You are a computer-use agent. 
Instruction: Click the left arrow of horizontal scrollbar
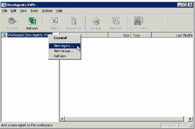pyautogui.click(x=62, y=119)
